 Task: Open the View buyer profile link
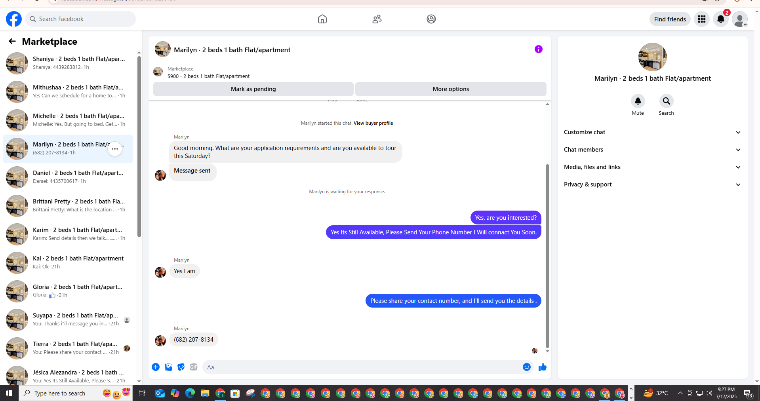tap(373, 123)
